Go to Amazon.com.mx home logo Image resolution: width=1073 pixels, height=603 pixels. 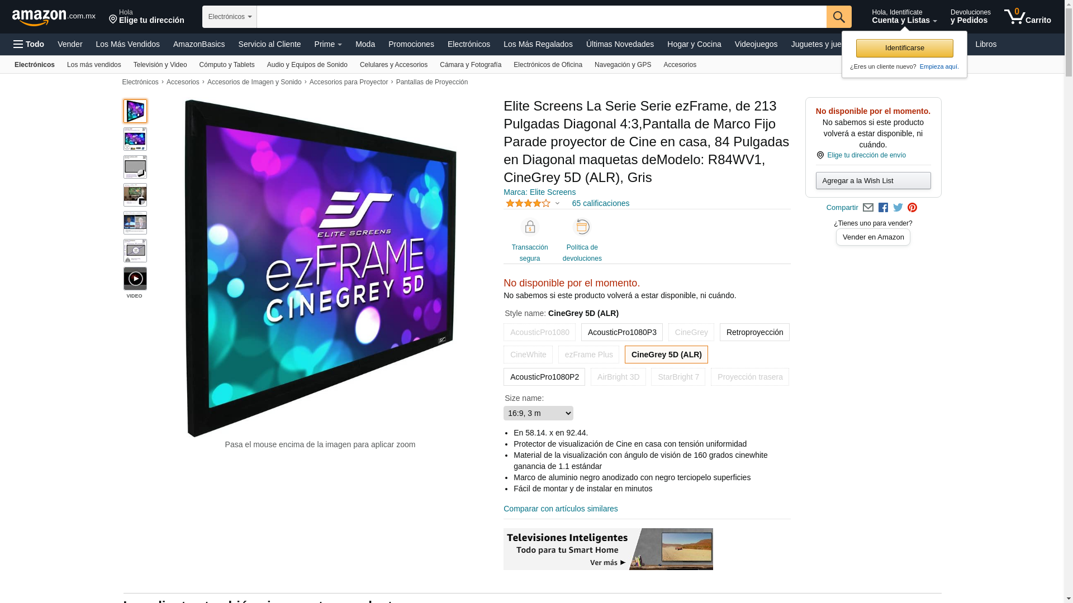point(54,17)
